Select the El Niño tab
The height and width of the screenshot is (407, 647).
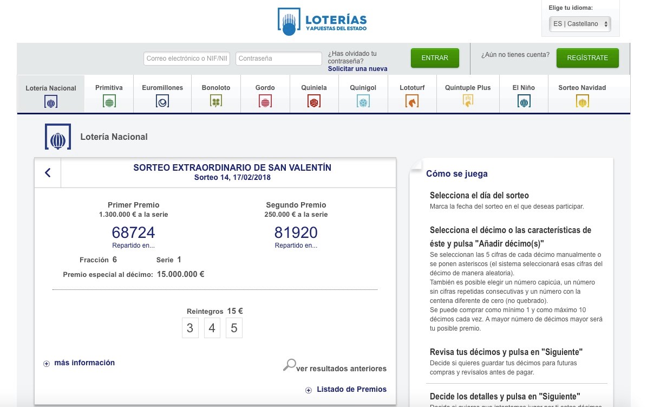pos(524,94)
